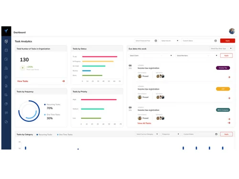Screen dimensions: 239x179
Task: Toggle One Time Tasks legend in Tasks by Category
Action: [x=65, y=135]
